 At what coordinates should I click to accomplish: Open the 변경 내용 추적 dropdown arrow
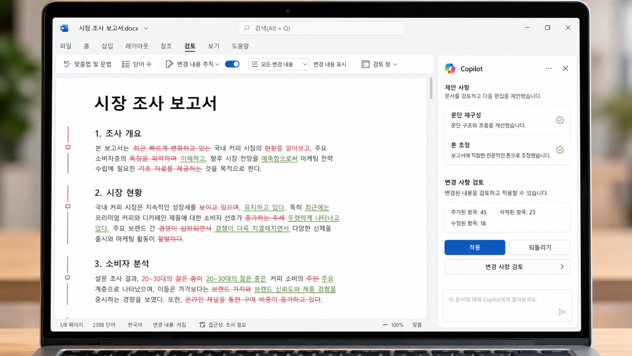[x=217, y=64]
